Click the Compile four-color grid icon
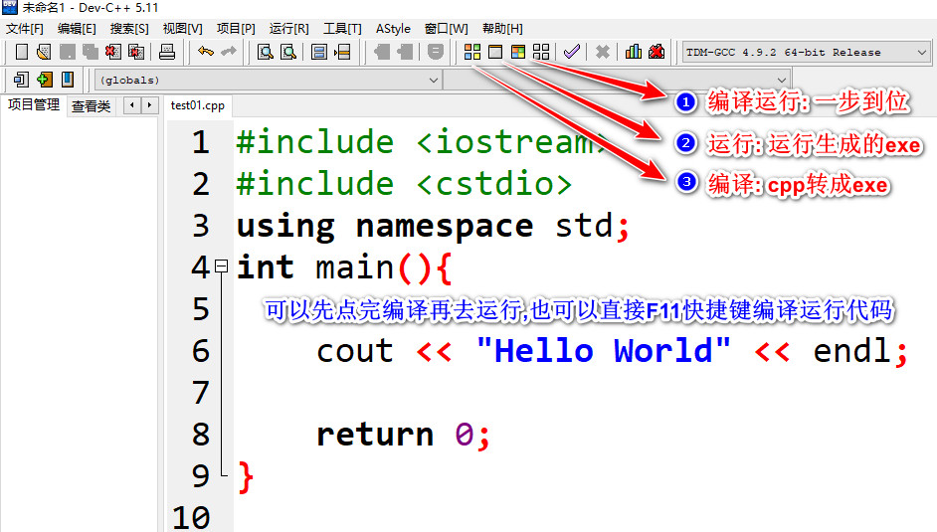Image resolution: width=937 pixels, height=532 pixels. [x=472, y=52]
